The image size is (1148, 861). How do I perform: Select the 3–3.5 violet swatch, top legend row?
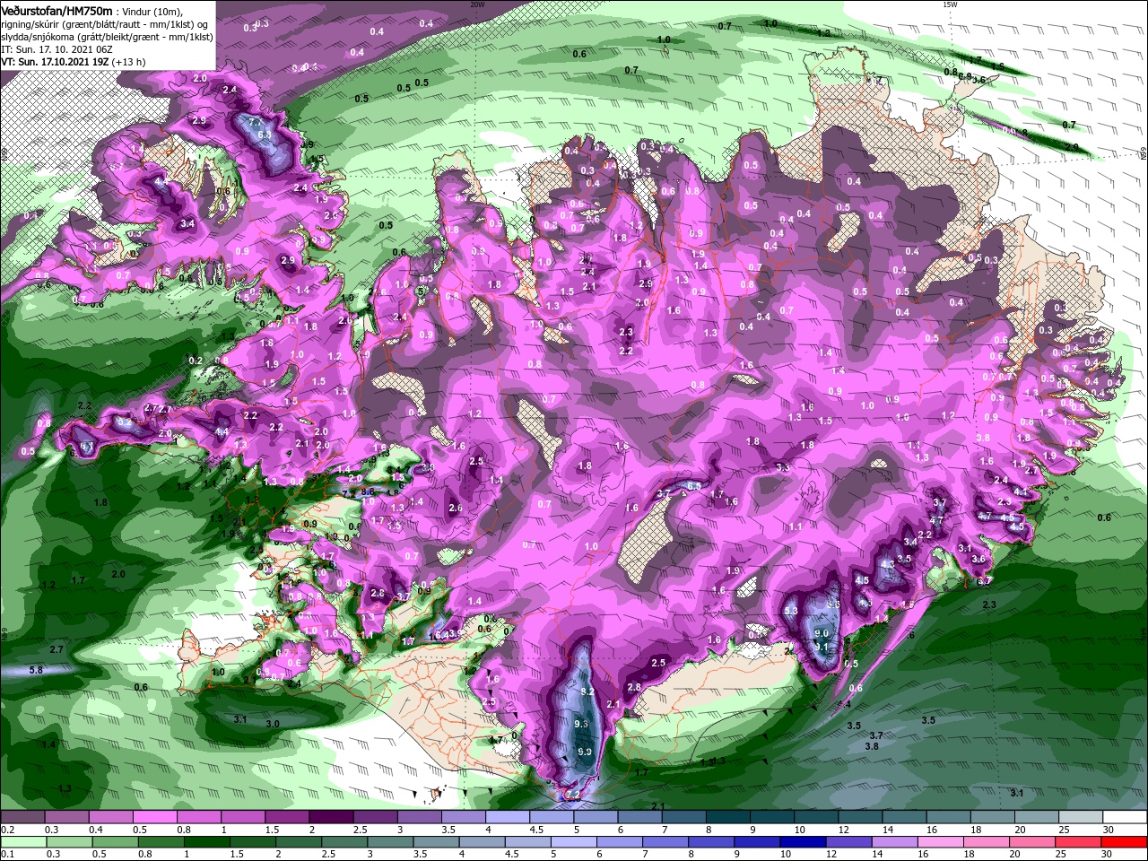[x=418, y=817]
